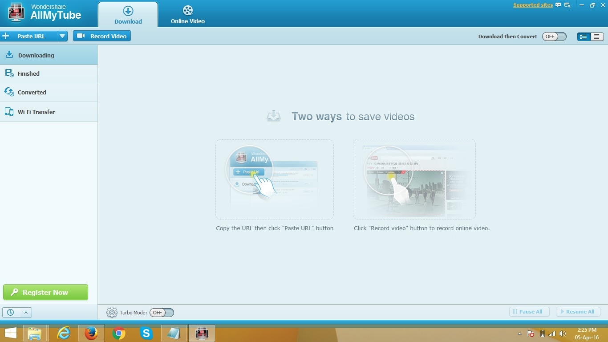Open the feedback speech bubble icon
This screenshot has height=342, width=608.
pyautogui.click(x=558, y=5)
